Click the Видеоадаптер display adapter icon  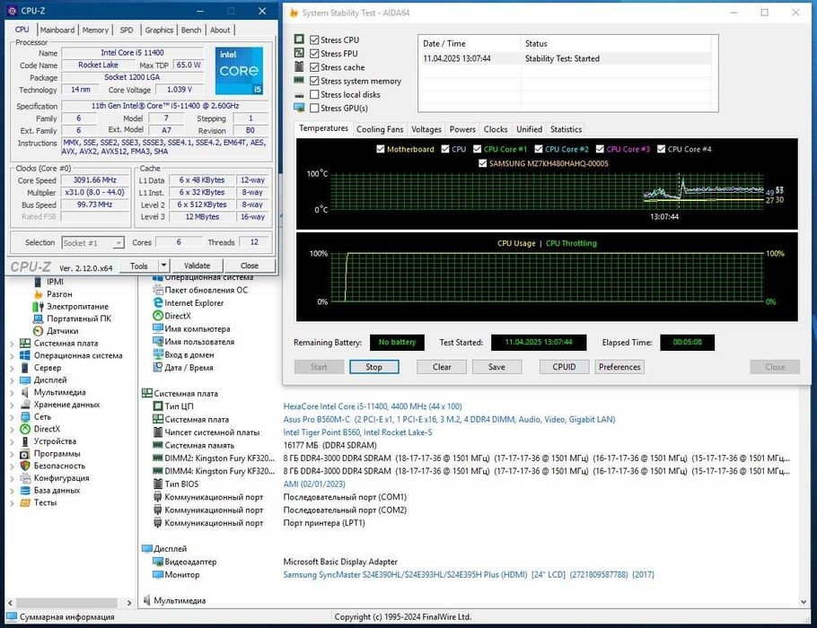click(x=158, y=562)
